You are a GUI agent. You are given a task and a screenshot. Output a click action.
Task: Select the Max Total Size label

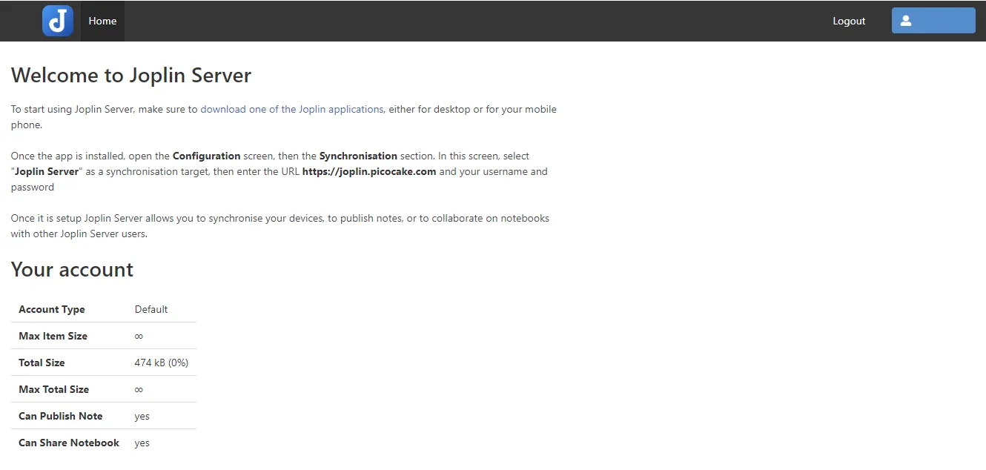pyautogui.click(x=53, y=389)
